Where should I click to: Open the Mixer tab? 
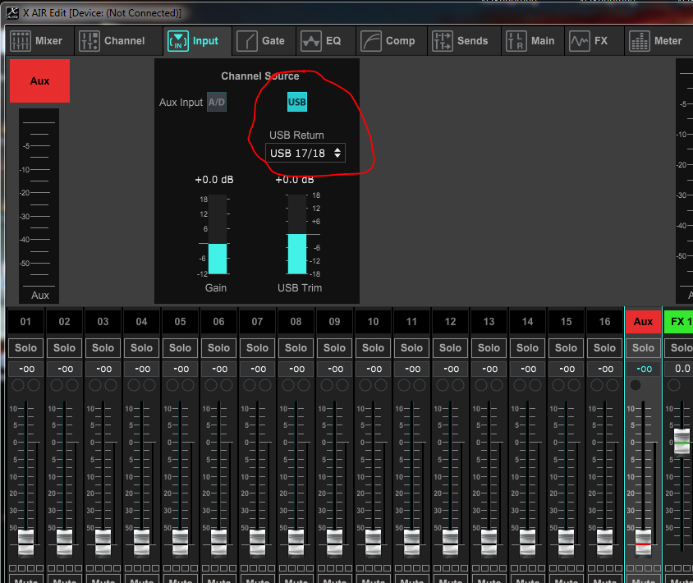pyautogui.click(x=39, y=41)
